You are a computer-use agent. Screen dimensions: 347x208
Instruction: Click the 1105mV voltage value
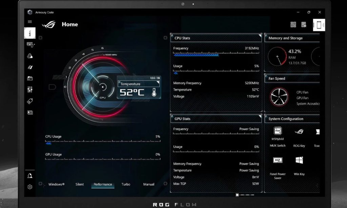pyautogui.click(x=253, y=96)
